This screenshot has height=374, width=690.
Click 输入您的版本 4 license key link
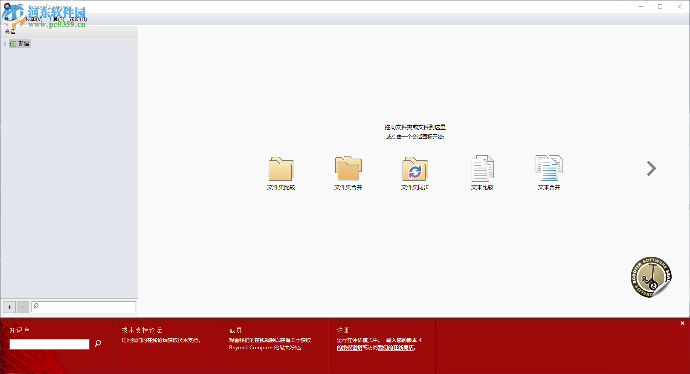coord(404,340)
